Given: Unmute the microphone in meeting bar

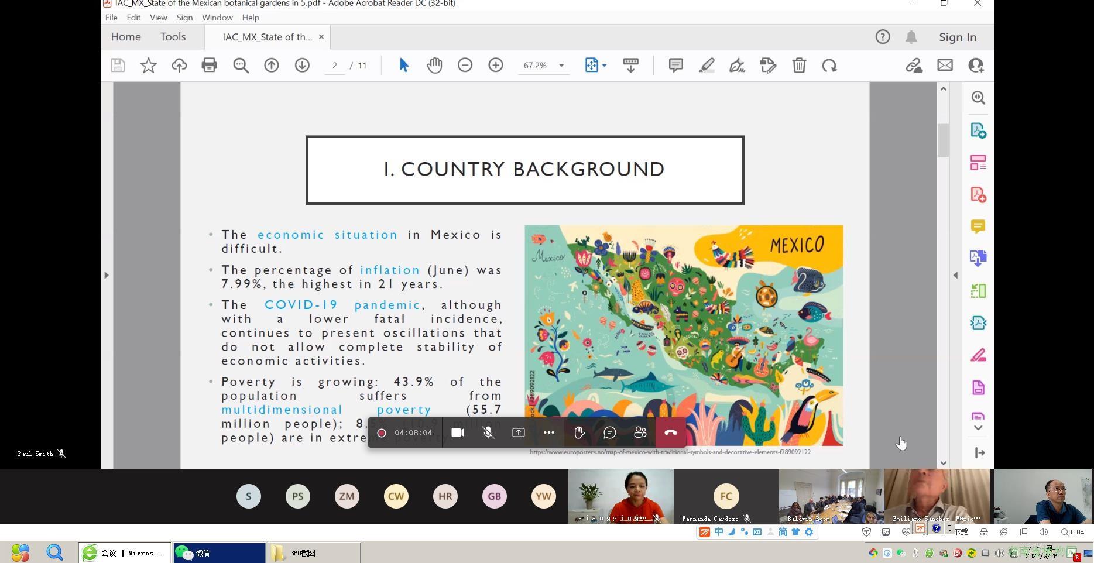Looking at the screenshot, I should tap(488, 432).
